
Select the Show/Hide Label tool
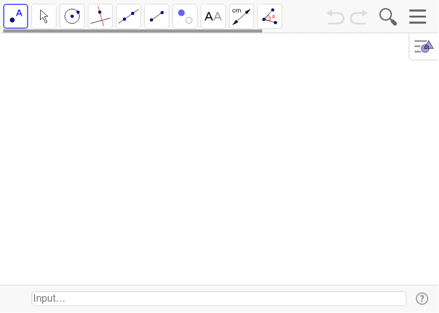coord(213,16)
